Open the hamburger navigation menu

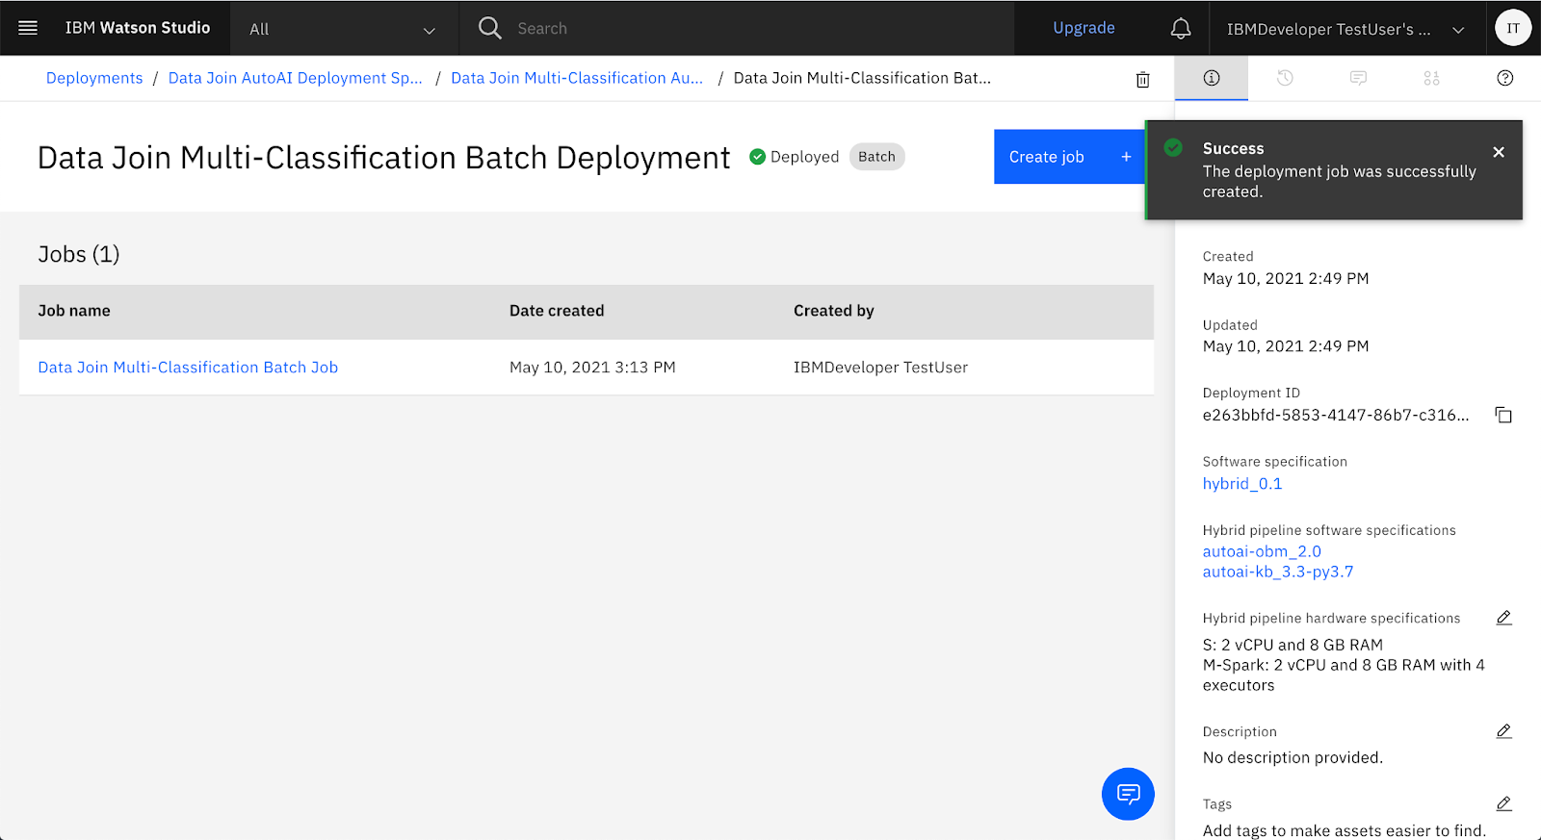28,28
